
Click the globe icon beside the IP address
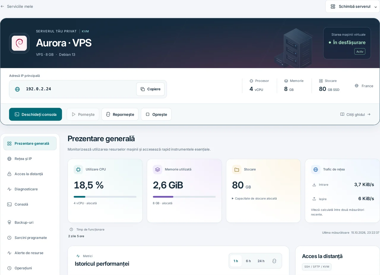click(x=18, y=89)
